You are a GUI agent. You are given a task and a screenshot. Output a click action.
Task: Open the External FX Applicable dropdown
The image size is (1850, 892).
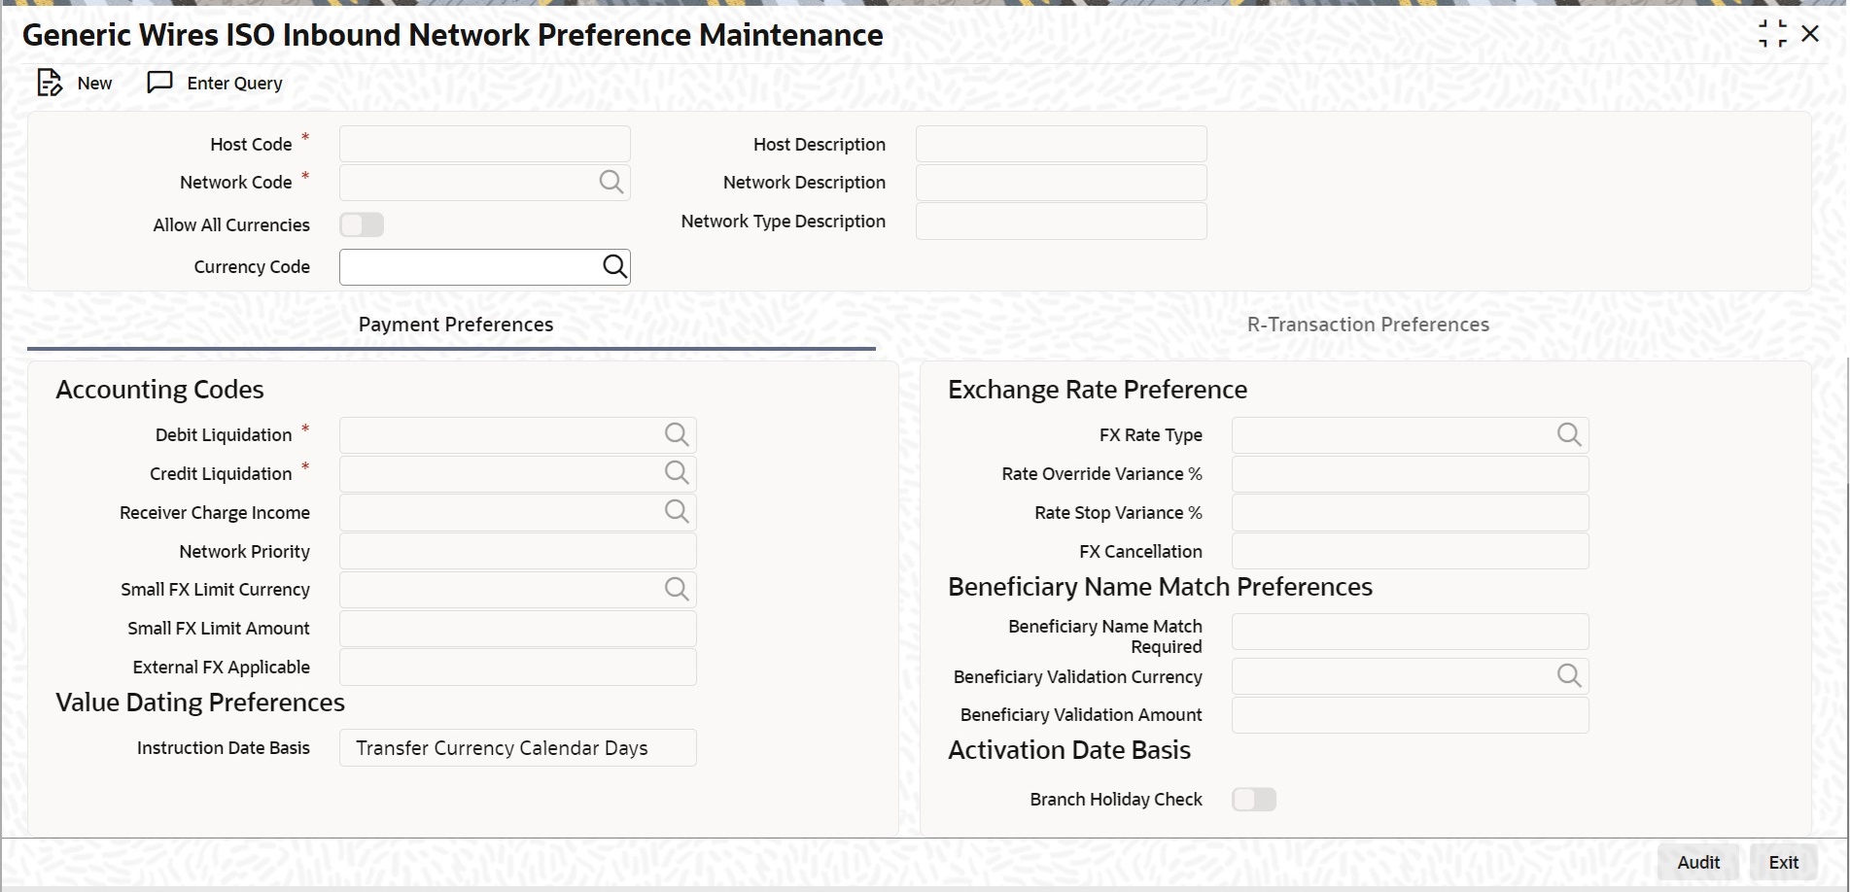[517, 668]
